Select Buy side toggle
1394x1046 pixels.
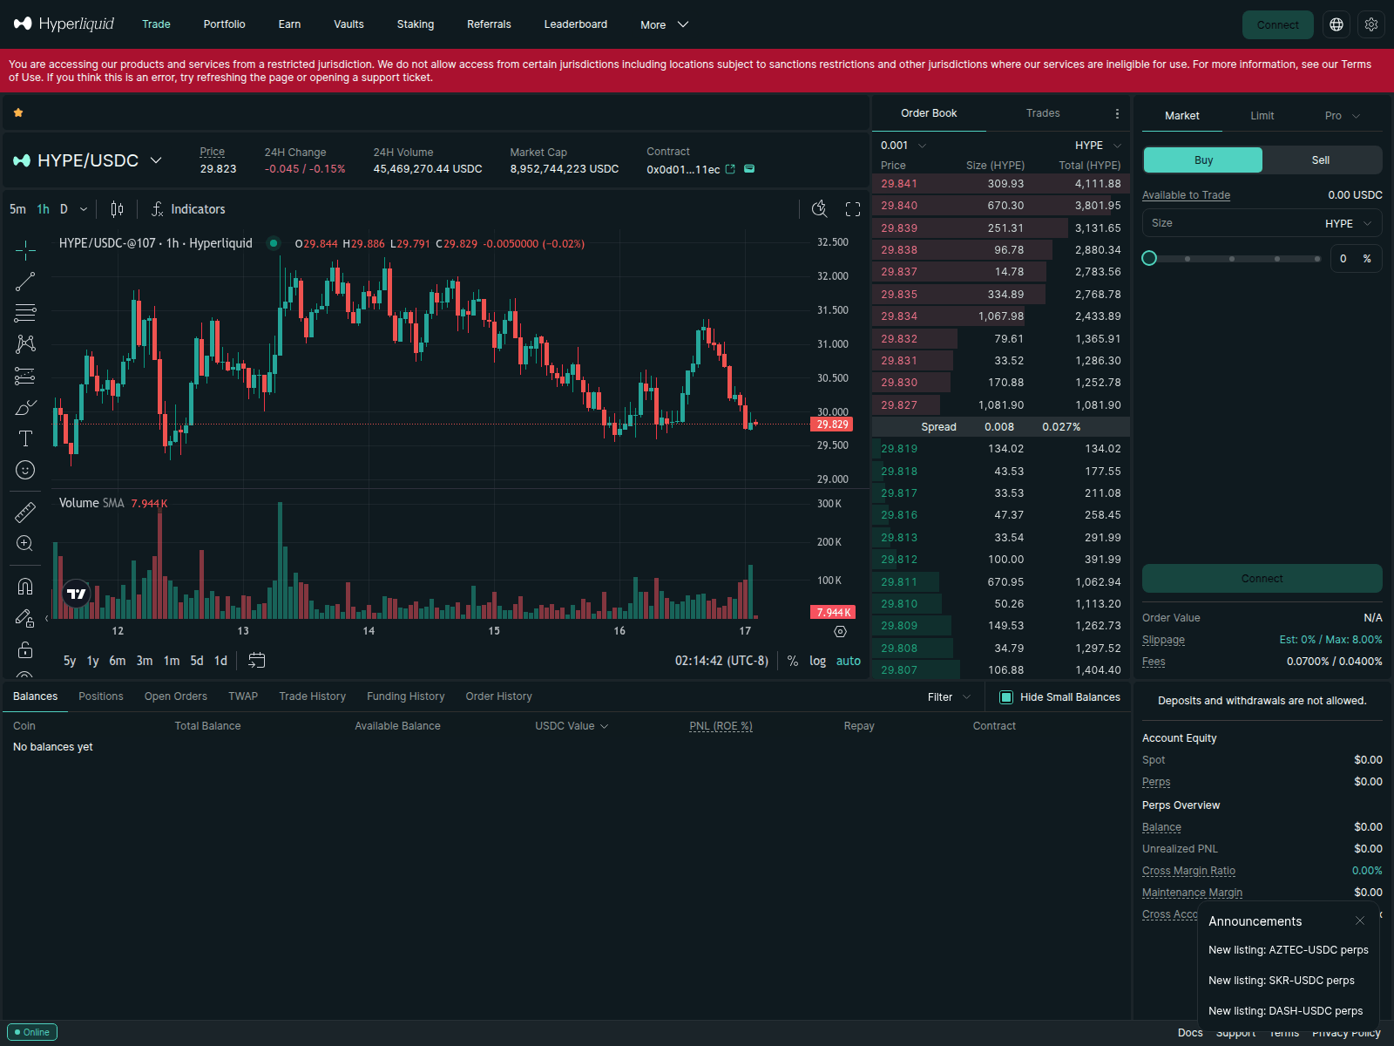click(x=1203, y=160)
